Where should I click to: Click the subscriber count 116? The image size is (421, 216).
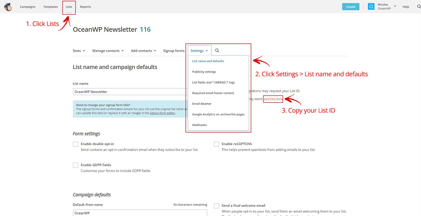pyautogui.click(x=145, y=30)
